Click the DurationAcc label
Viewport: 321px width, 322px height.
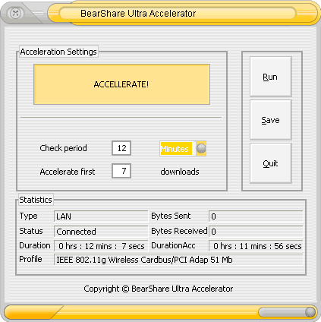point(173,245)
